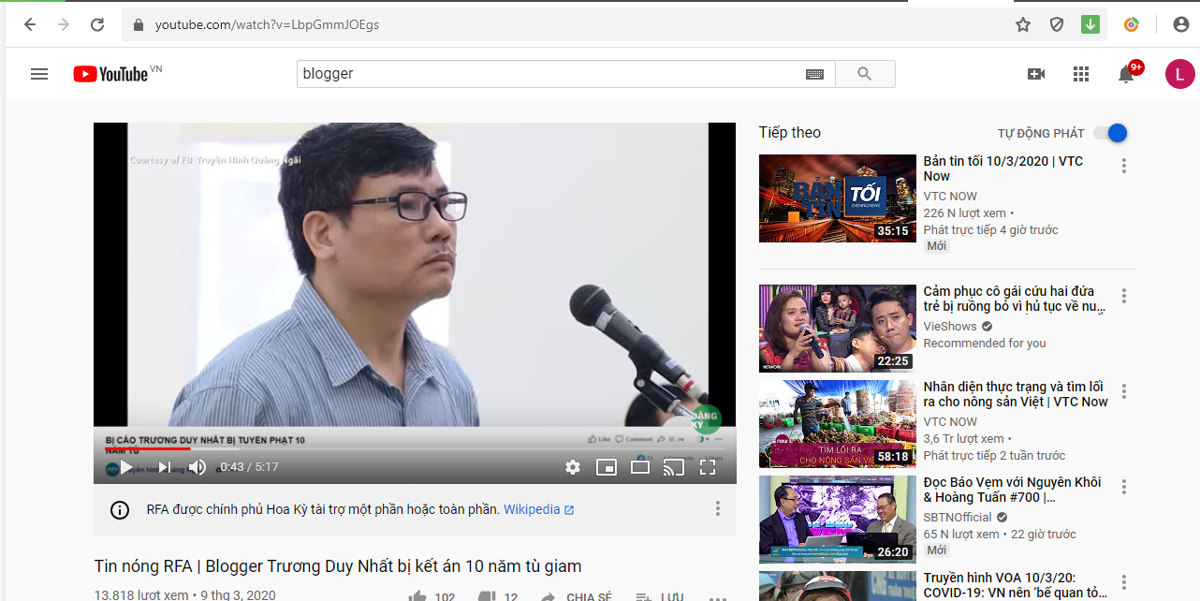Open the on-screen keyboard in search box
The height and width of the screenshot is (601, 1200).
pos(813,74)
